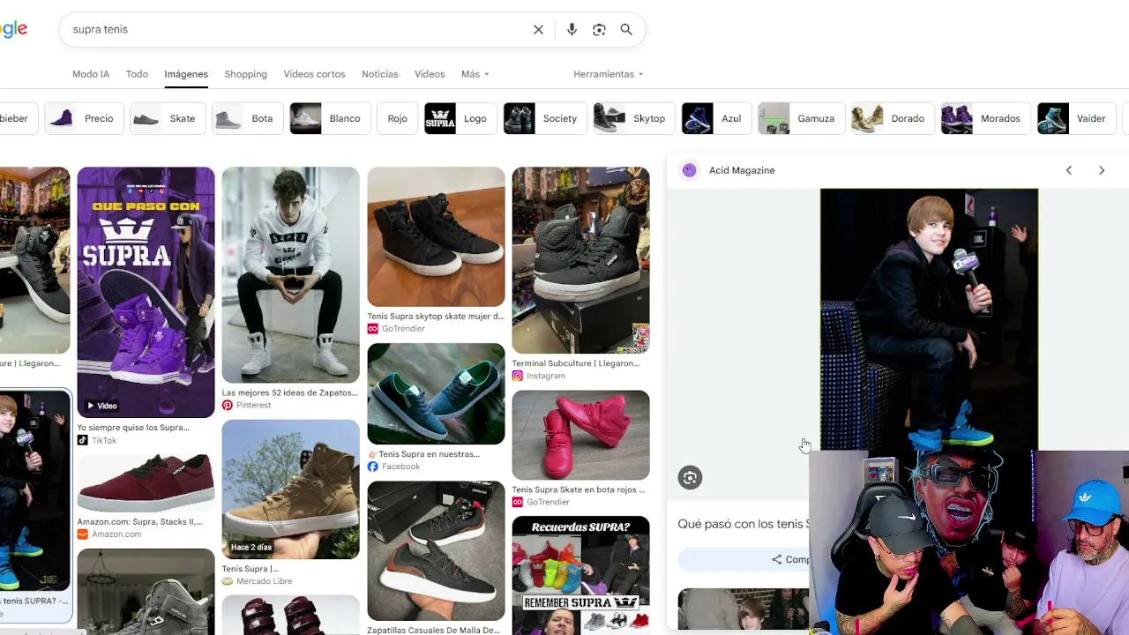Open Acid Magazine source icon
The height and width of the screenshot is (635, 1129).
(x=690, y=170)
